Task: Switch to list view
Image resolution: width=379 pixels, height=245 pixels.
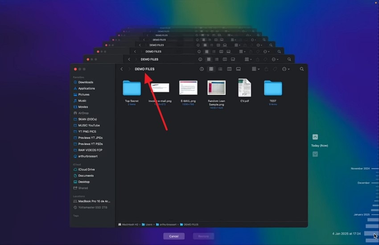Action: 220,69
